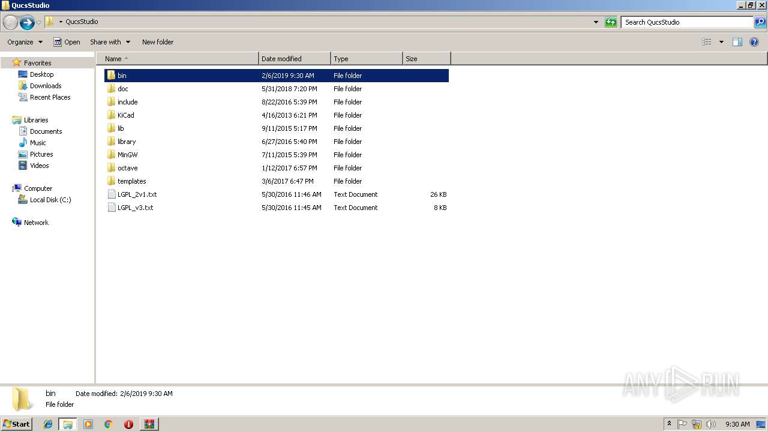Select the doc folder
This screenshot has height=432, width=768.
pos(277,89)
